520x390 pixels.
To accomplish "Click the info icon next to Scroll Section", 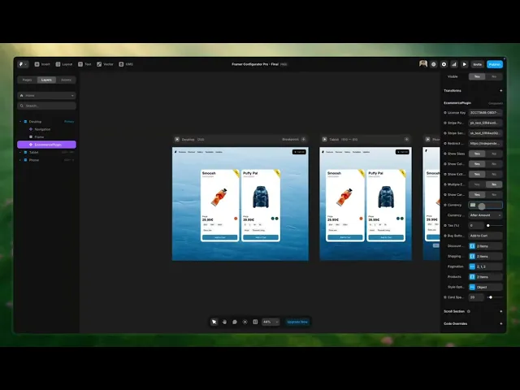I will [x=469, y=311].
